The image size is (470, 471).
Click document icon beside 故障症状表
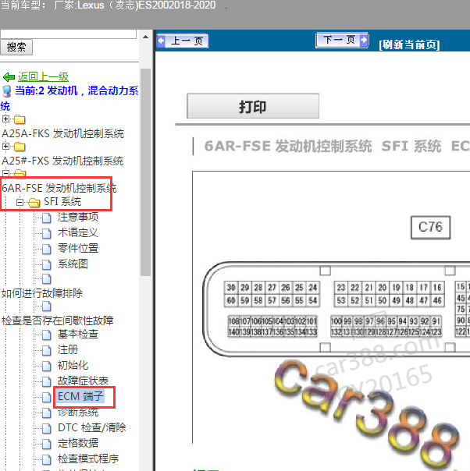click(x=47, y=382)
